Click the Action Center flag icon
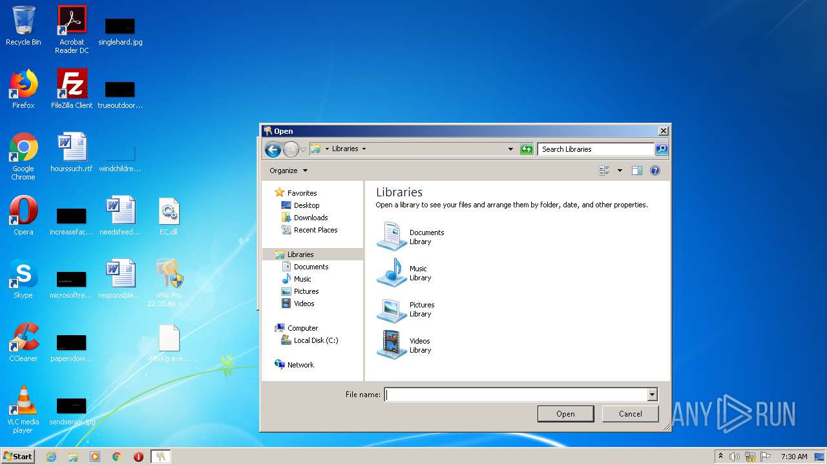The width and height of the screenshot is (827, 465). point(766,457)
